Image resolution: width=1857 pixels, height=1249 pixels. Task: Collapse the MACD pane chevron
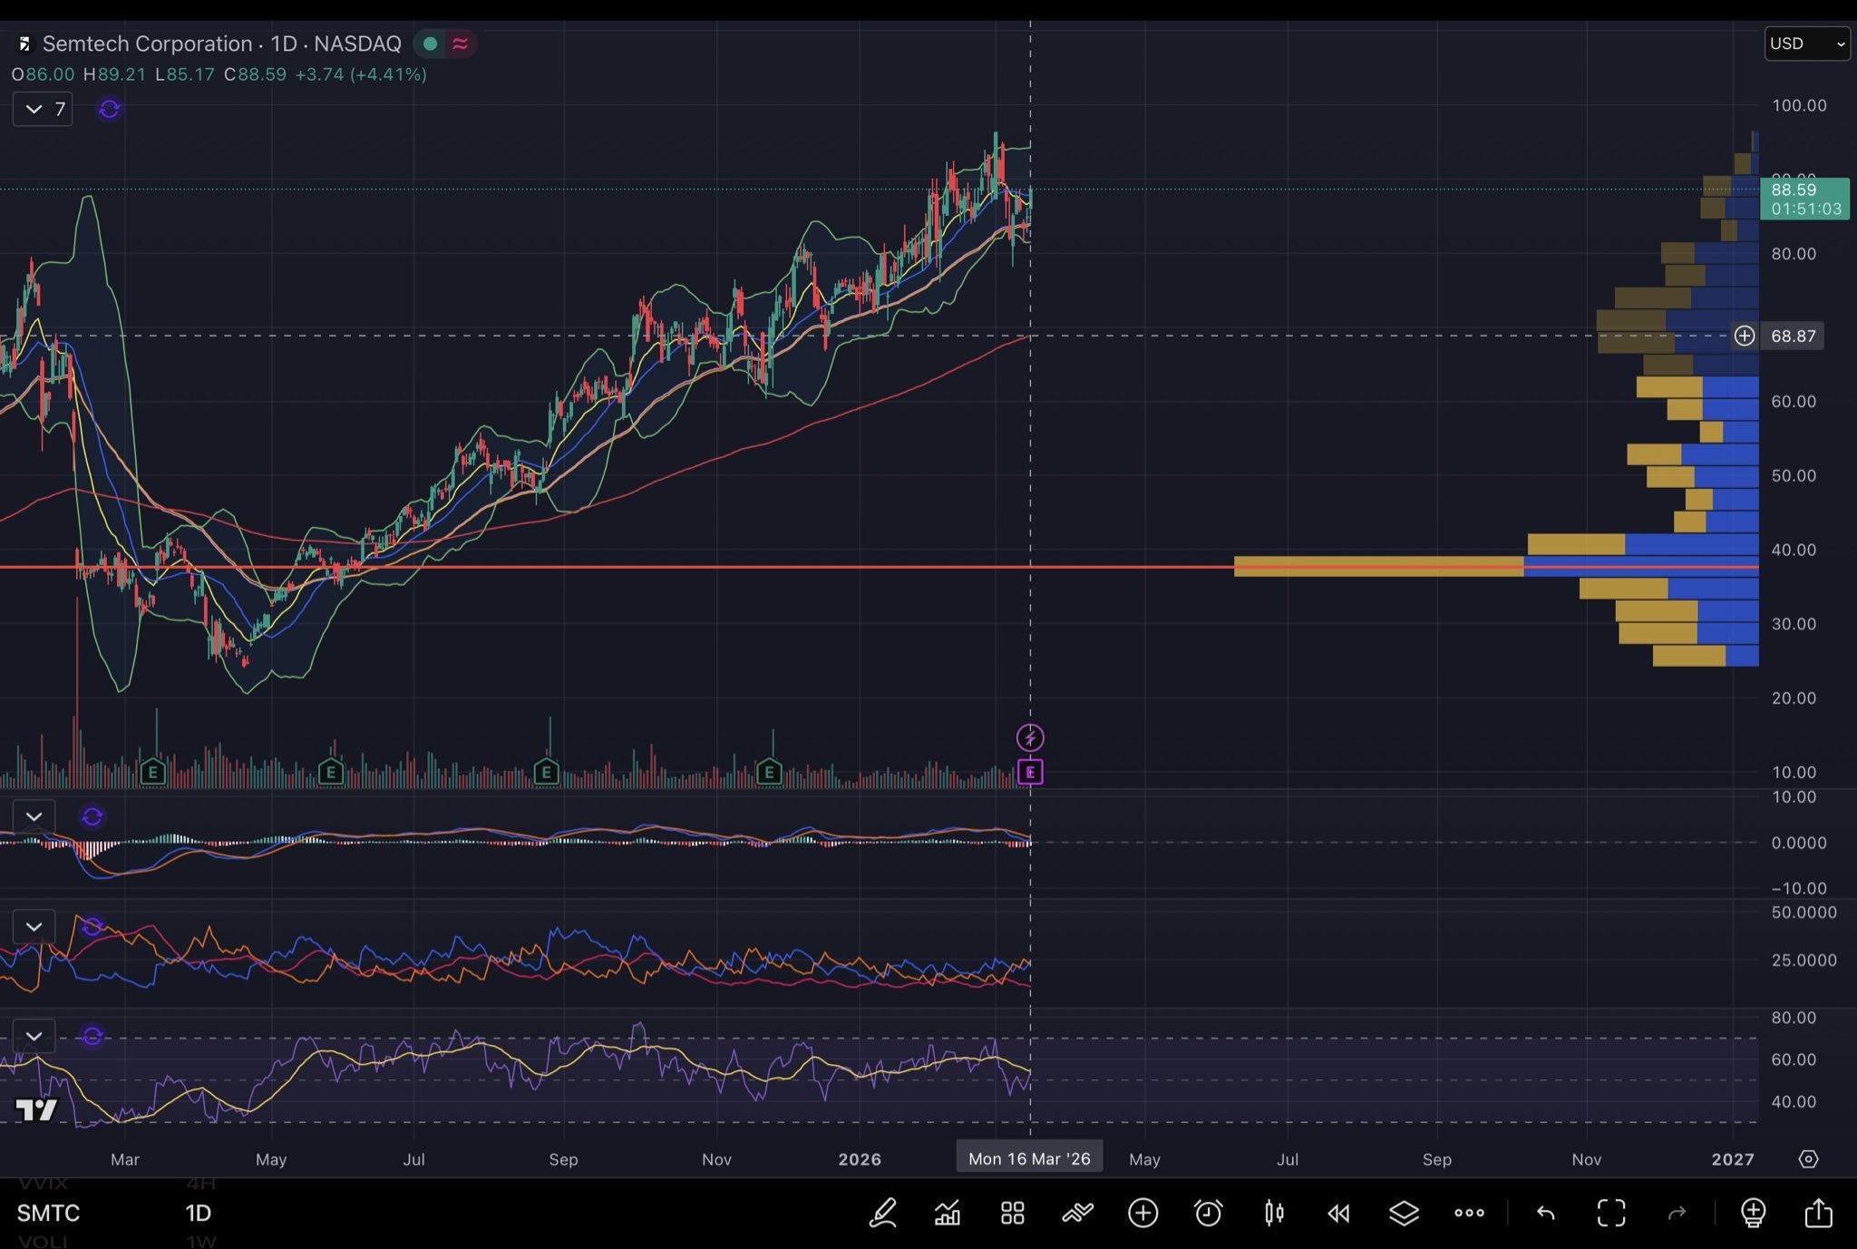pos(34,816)
